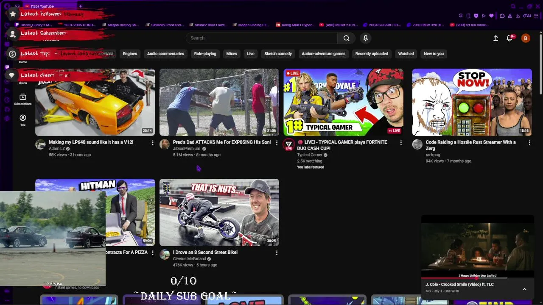The image size is (543, 305).
Task: Open the '(496) Mullet 2.0 is...' bookmark
Action: (x=339, y=25)
